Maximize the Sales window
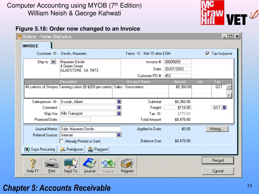Image resolution: width=259 pixels, height=194 pixels. tap(230, 36)
